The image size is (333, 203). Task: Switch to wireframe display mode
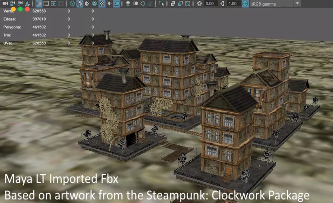tap(72, 3)
